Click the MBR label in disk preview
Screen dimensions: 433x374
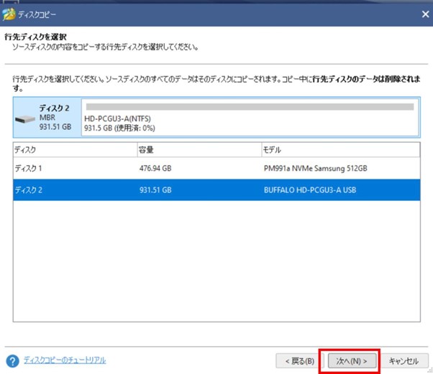tap(47, 118)
